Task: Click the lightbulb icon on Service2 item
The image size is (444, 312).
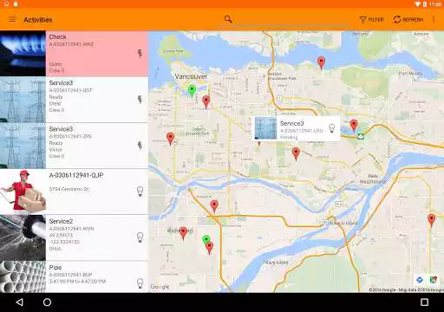Action: click(x=140, y=237)
